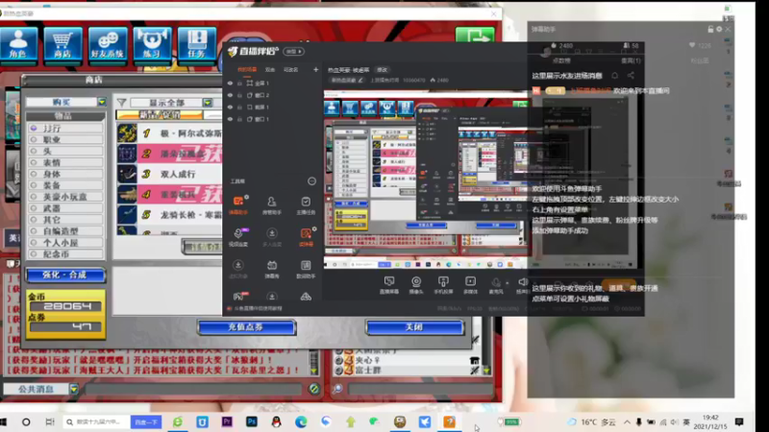This screenshot has height=432, width=769.
Task: Add a new scene with plus icon
Action: pos(315,69)
